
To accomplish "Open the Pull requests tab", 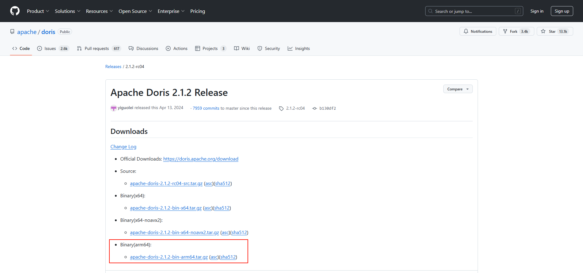I will [99, 48].
